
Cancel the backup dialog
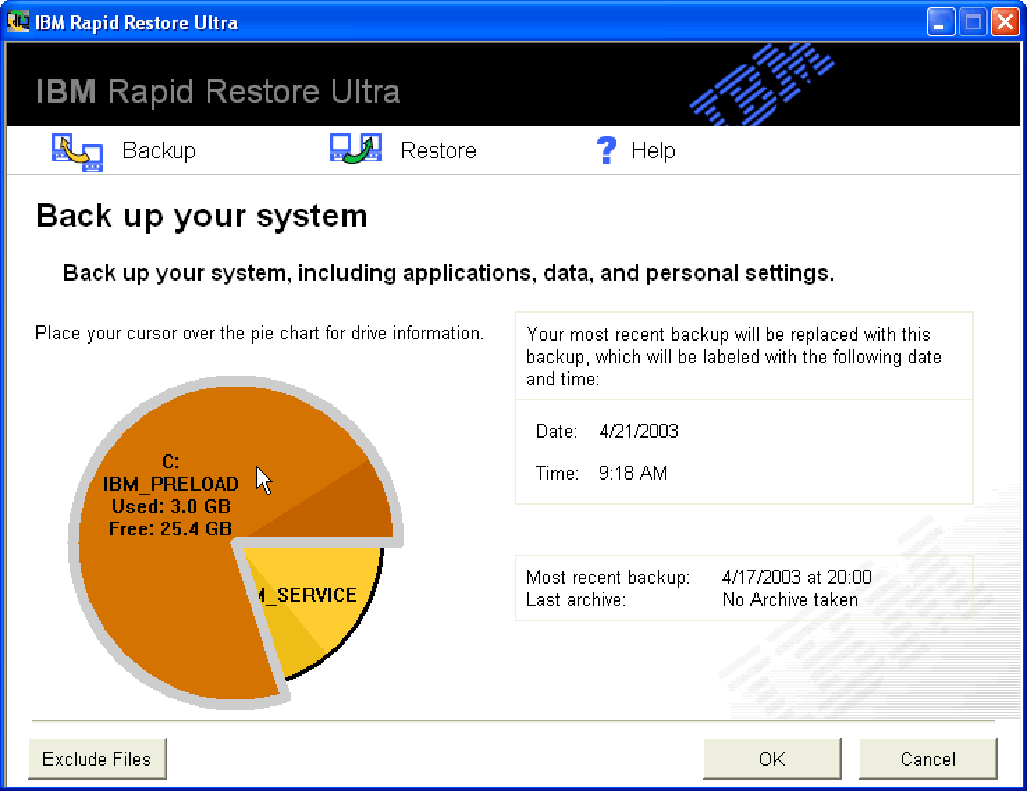tap(928, 759)
